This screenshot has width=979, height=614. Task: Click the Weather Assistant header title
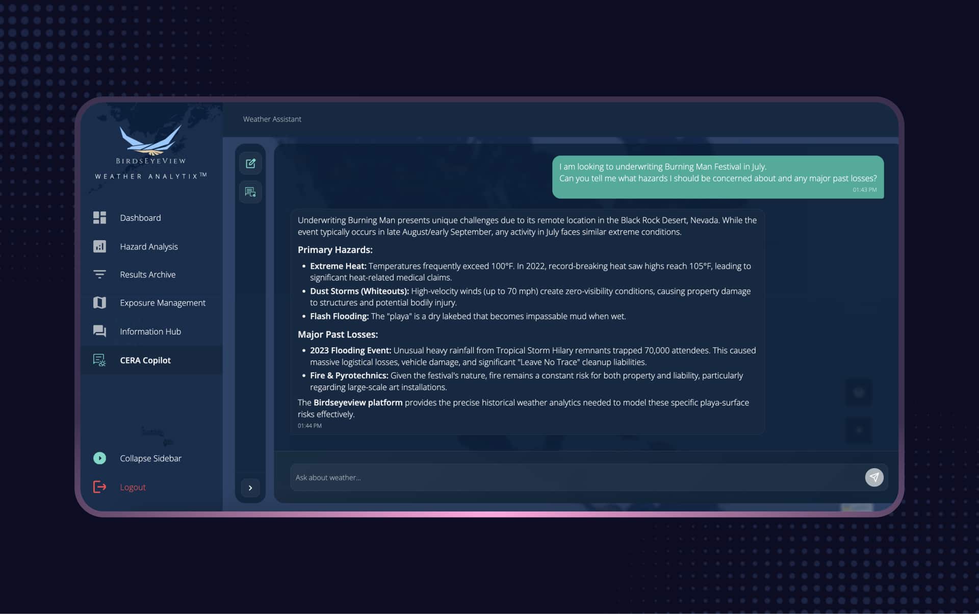point(272,119)
